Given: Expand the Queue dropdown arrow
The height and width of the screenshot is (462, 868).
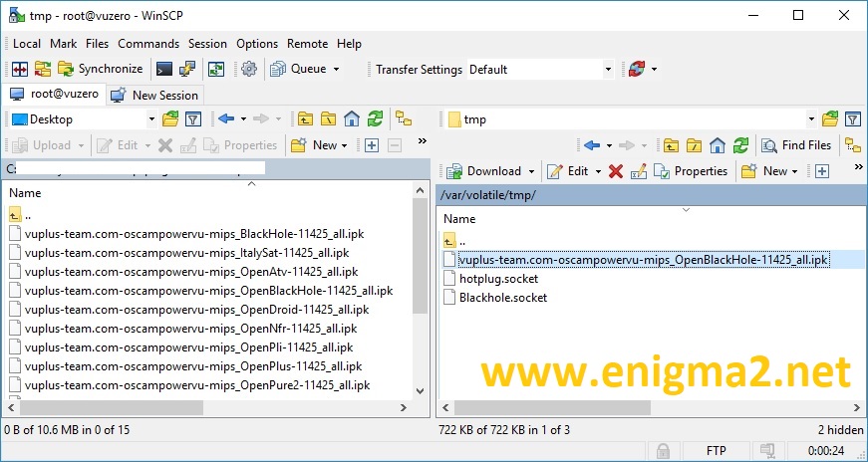Looking at the screenshot, I should (336, 69).
